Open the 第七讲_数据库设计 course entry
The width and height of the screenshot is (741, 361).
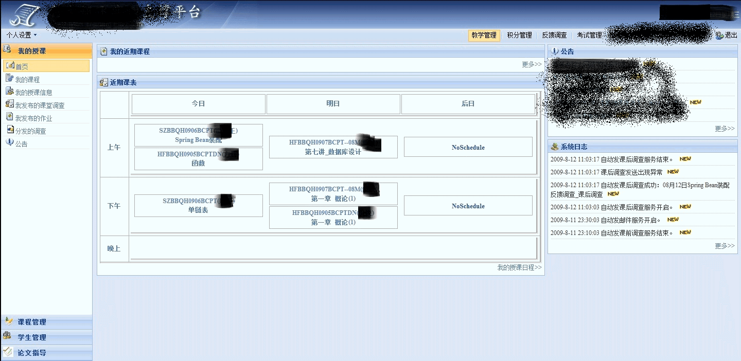pyautogui.click(x=333, y=147)
